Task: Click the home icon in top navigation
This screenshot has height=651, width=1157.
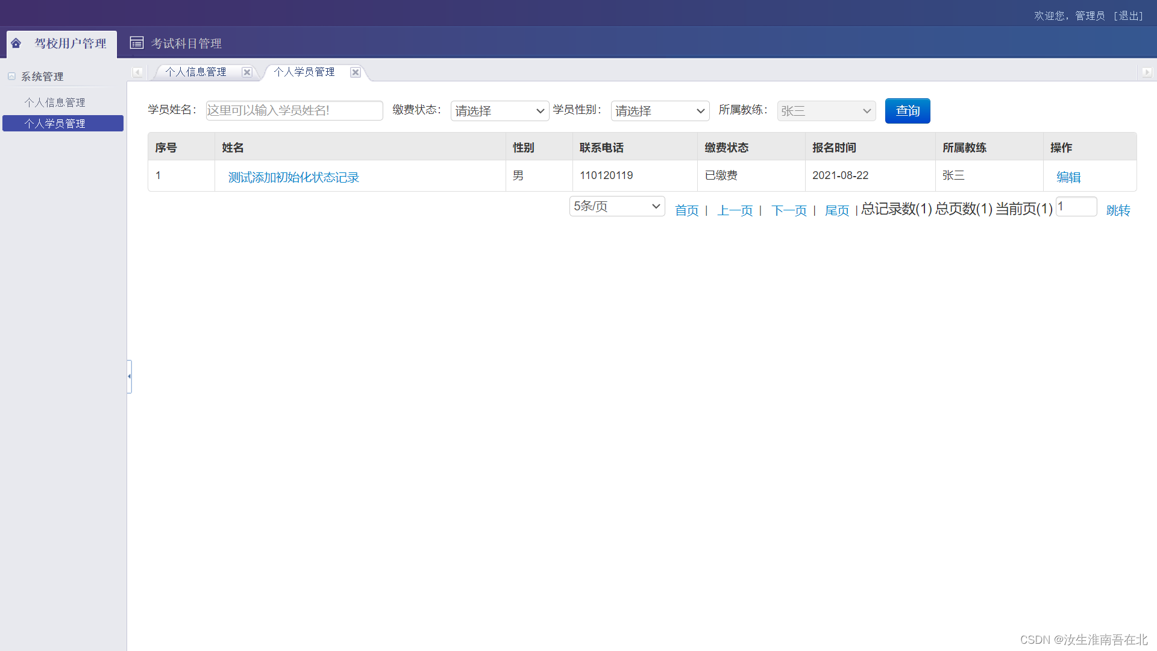Action: coord(16,43)
